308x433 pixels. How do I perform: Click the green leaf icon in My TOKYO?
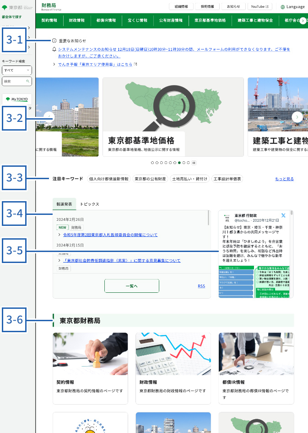coord(8,99)
